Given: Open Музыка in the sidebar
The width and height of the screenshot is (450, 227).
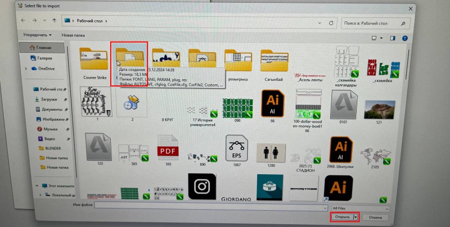Looking at the screenshot, I should pos(48,129).
